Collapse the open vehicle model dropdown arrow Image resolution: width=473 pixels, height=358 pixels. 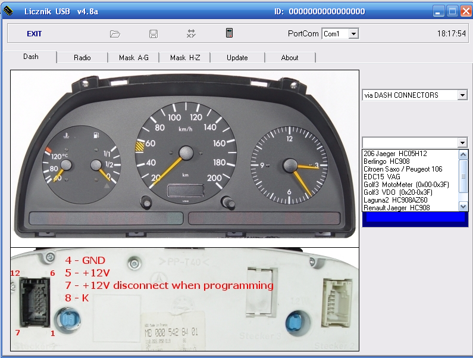462,143
